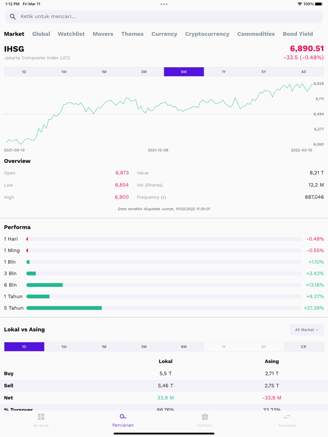The width and height of the screenshot is (328, 437).
Task: Show the 5Y chart timeframe
Action: click(x=263, y=72)
